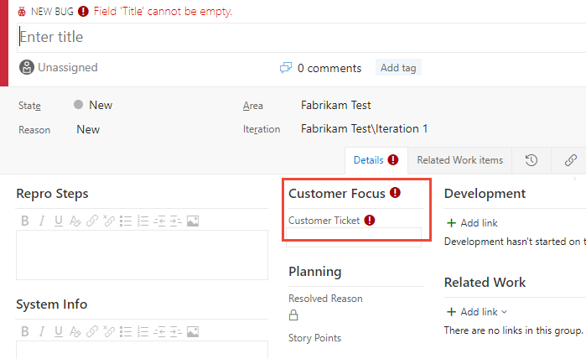Click the Add tag button

click(x=397, y=68)
